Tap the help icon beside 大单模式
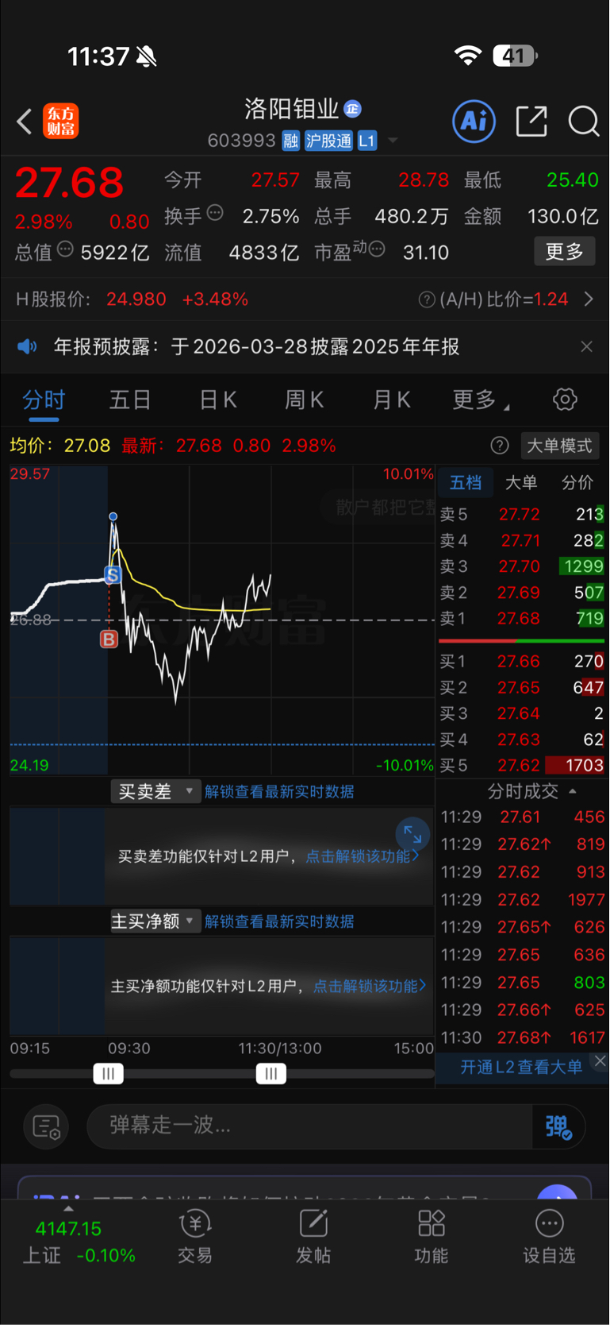The width and height of the screenshot is (610, 1325). (500, 445)
